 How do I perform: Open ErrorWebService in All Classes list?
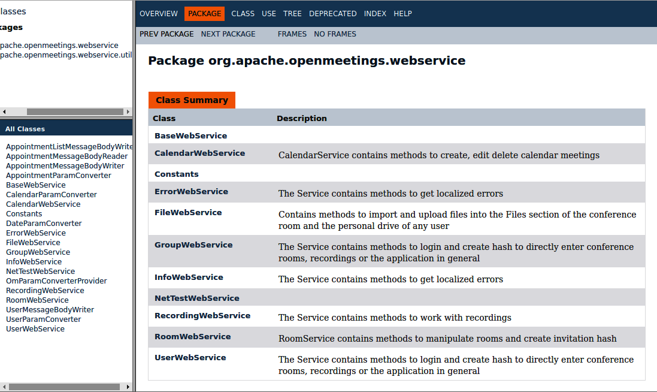click(x=35, y=233)
